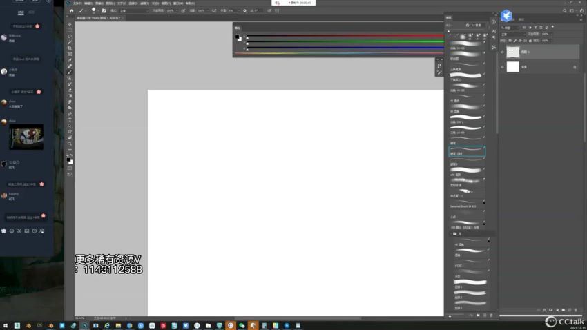Hide Background layer via eye icon
587x330 pixels.
pos(502,68)
